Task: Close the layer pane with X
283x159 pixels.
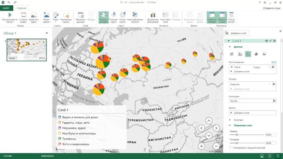Action: (280, 31)
